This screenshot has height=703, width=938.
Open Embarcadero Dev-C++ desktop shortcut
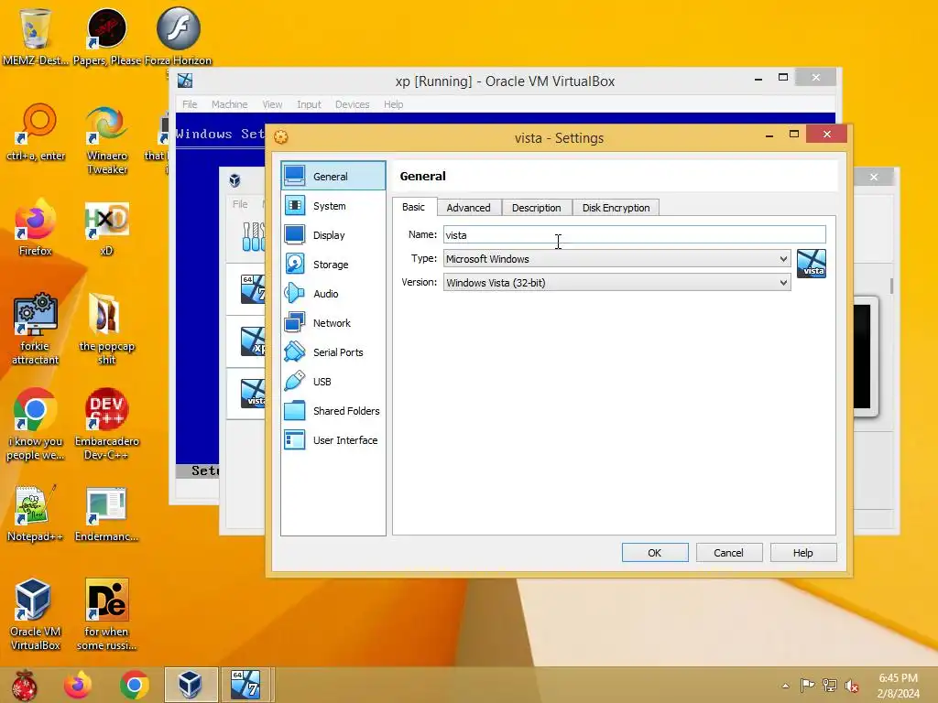pos(107,425)
